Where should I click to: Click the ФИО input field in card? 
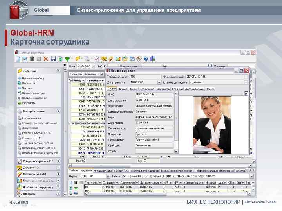coord(154,95)
